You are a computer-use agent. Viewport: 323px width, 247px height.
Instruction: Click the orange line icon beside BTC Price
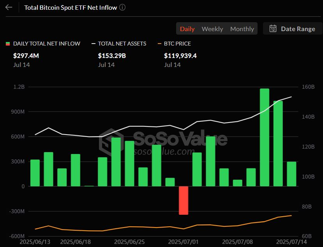pos(160,44)
